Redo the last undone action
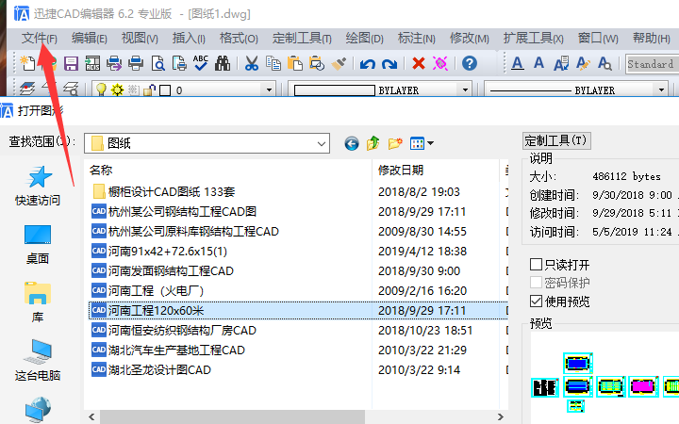This screenshot has width=679, height=424. tap(389, 64)
